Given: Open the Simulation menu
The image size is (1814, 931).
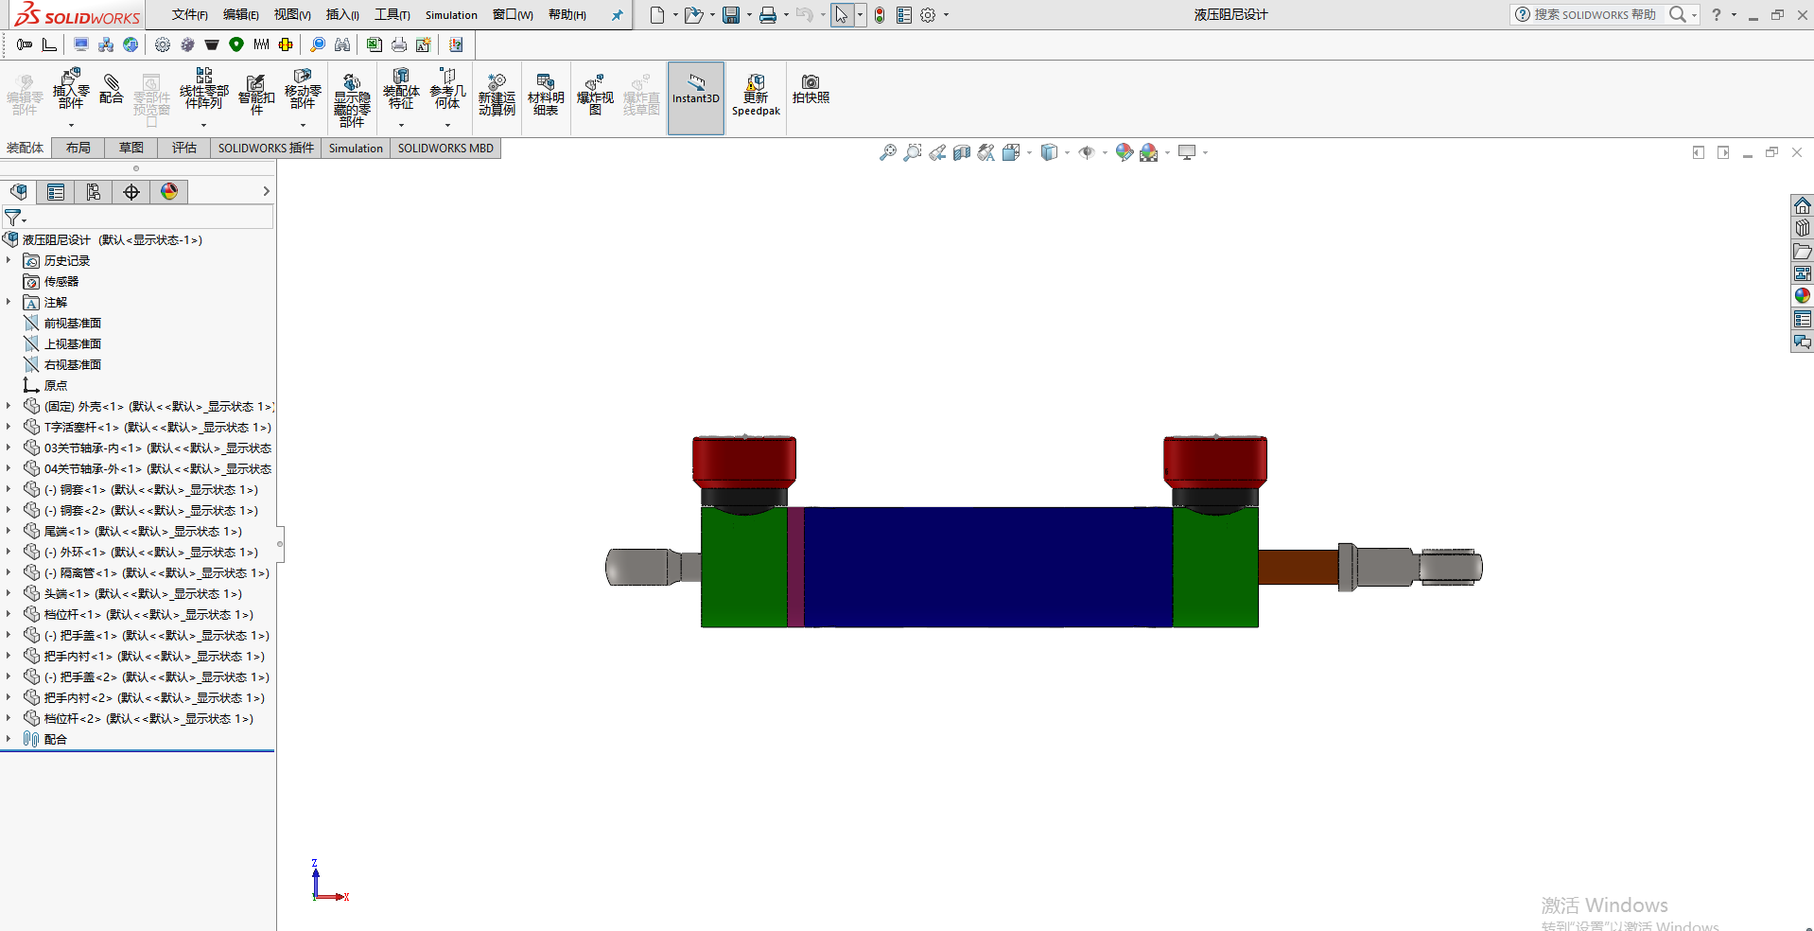Looking at the screenshot, I should [451, 15].
